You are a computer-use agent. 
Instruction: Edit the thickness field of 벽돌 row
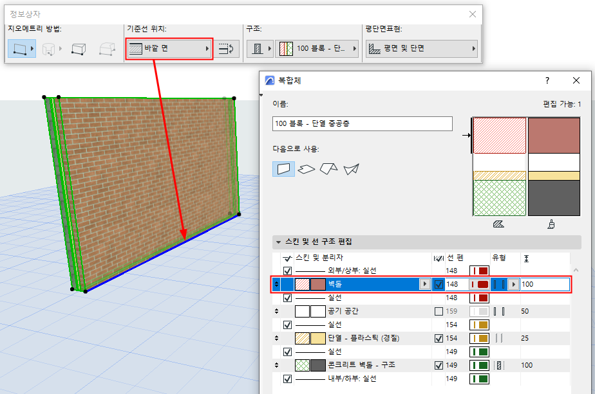pyautogui.click(x=545, y=284)
